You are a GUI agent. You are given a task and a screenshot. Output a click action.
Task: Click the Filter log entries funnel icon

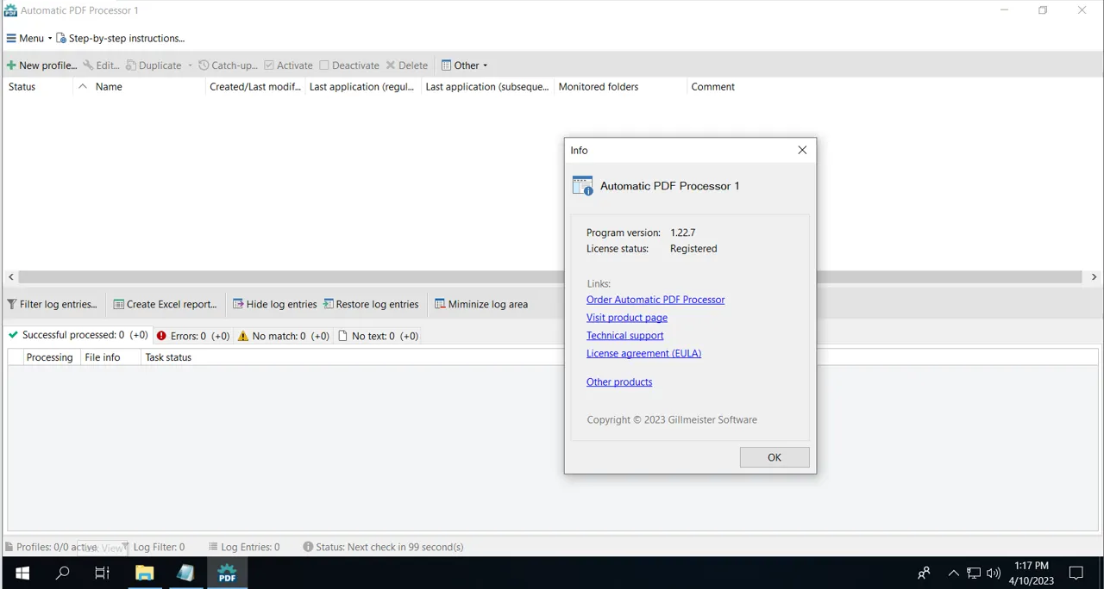[x=12, y=304]
